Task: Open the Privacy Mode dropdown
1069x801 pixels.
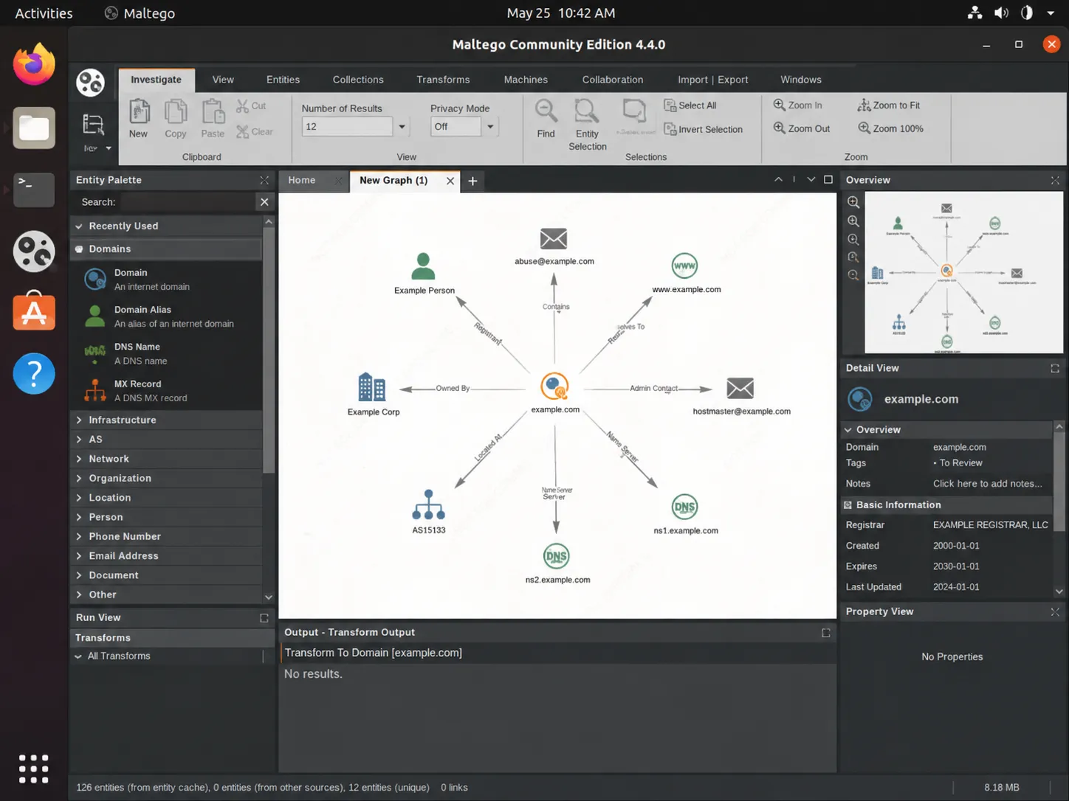Action: click(x=490, y=127)
